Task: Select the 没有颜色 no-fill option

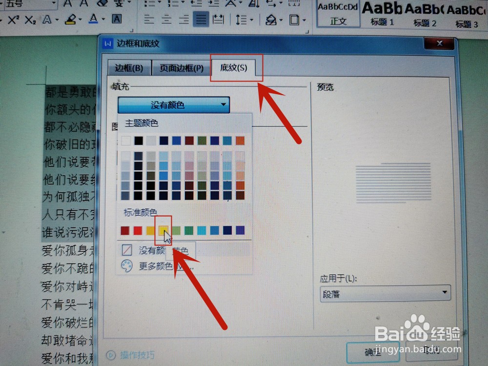Action: pos(146,249)
